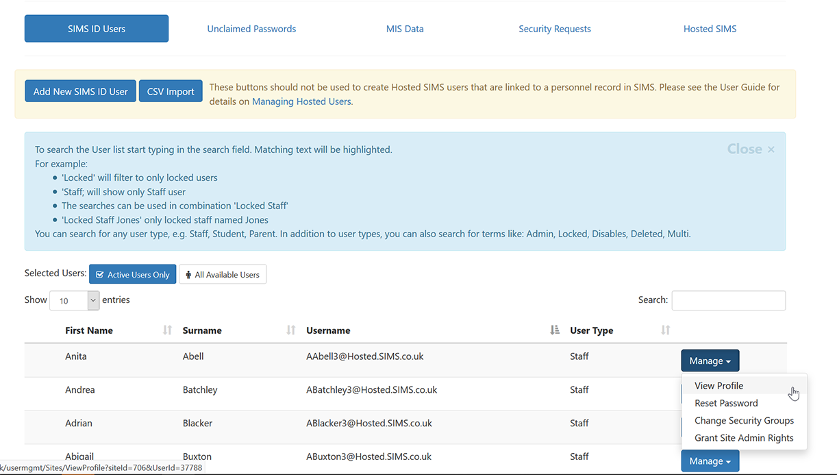Select Change Security Groups option
This screenshot has width=837, height=475.
(x=745, y=420)
